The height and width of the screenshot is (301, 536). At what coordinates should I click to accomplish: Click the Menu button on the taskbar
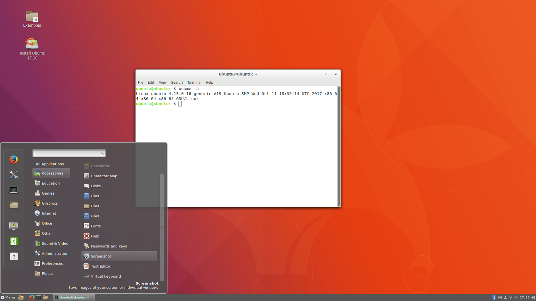(x=8, y=297)
